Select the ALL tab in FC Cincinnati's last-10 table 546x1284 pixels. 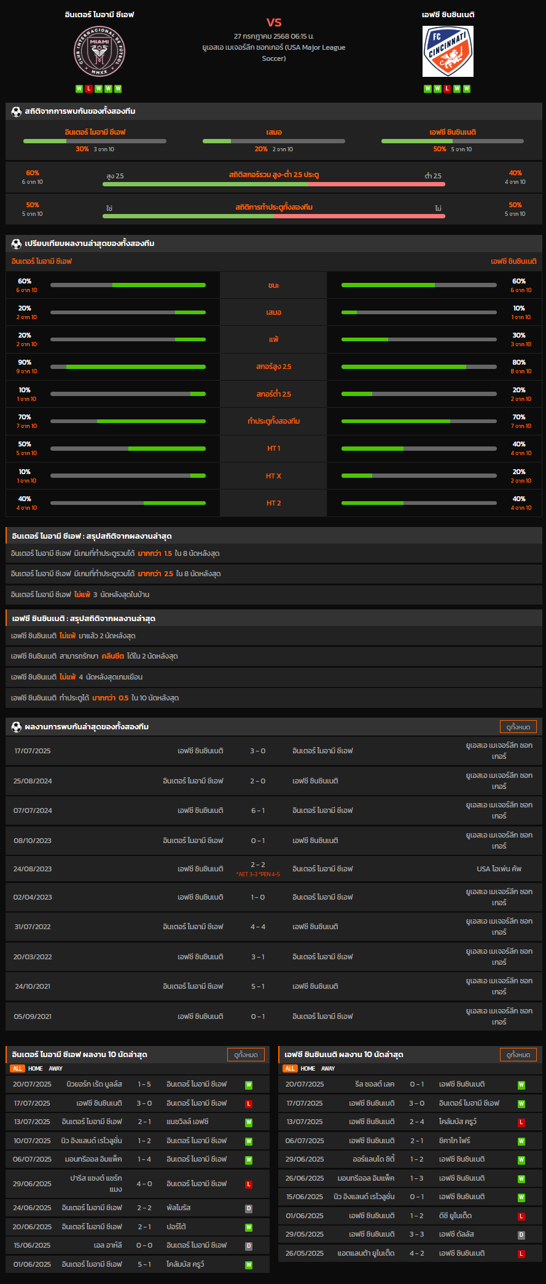pos(290,1069)
